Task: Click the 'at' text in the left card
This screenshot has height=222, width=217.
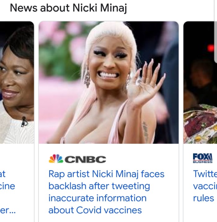Action: [x=3, y=174]
